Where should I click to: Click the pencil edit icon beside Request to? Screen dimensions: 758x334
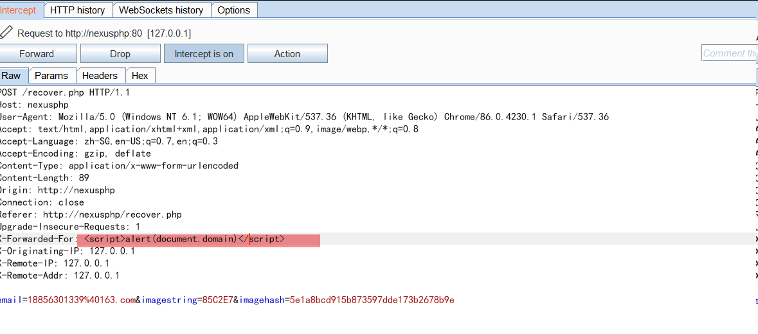pos(6,33)
